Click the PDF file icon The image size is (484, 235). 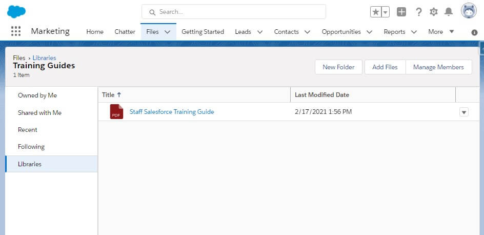coord(116,111)
